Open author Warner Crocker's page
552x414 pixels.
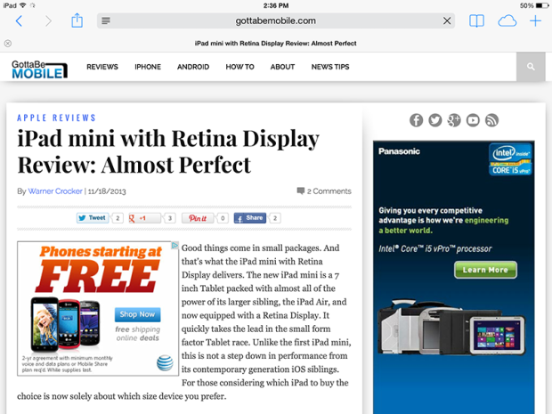(55, 191)
